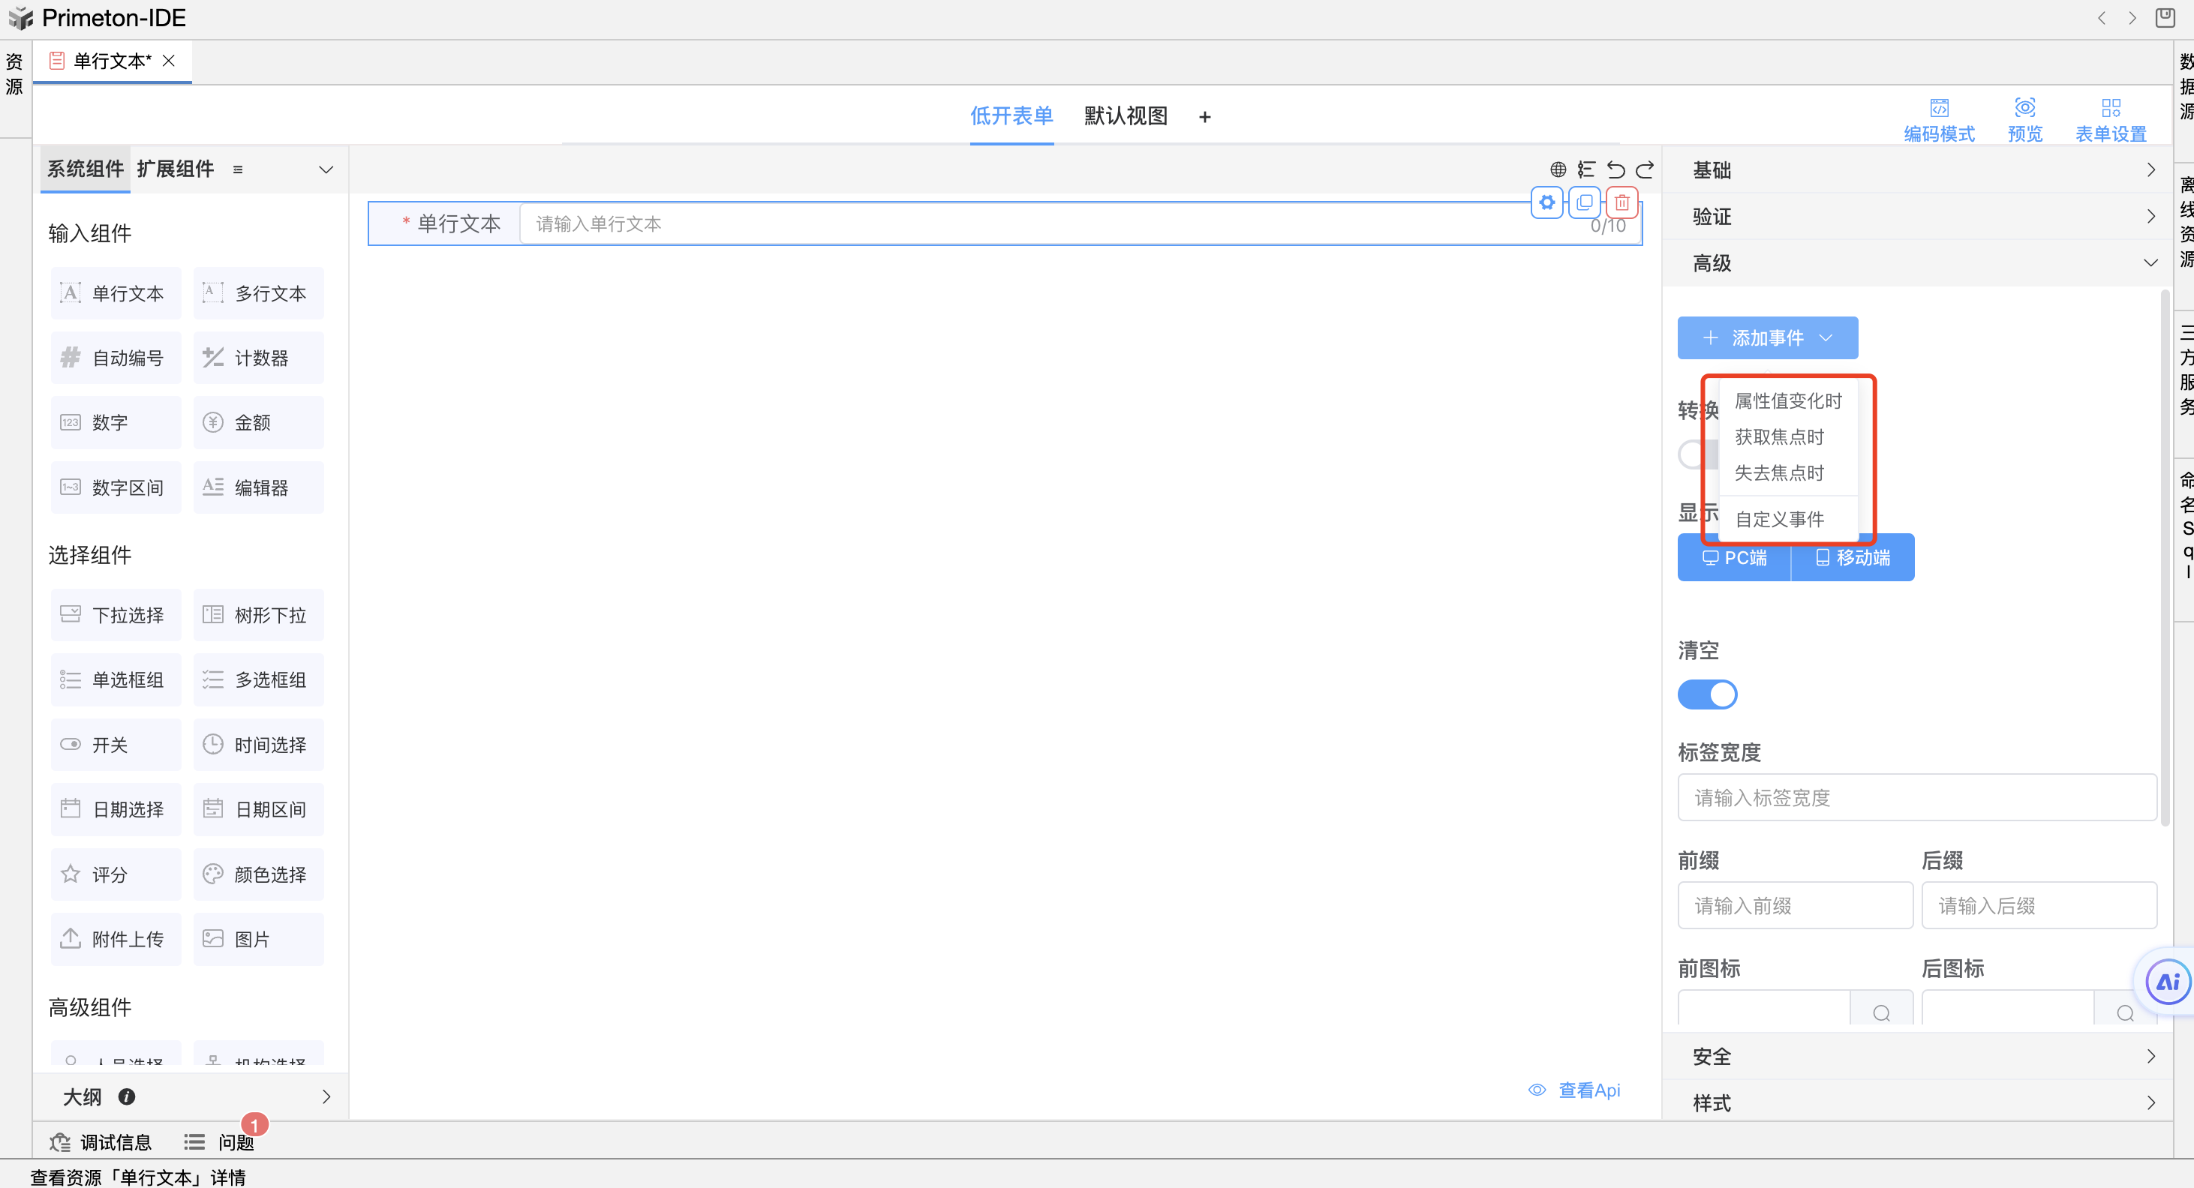The image size is (2194, 1188).
Task: Choose 获取焦点时 from the event menu
Action: coord(1779,437)
